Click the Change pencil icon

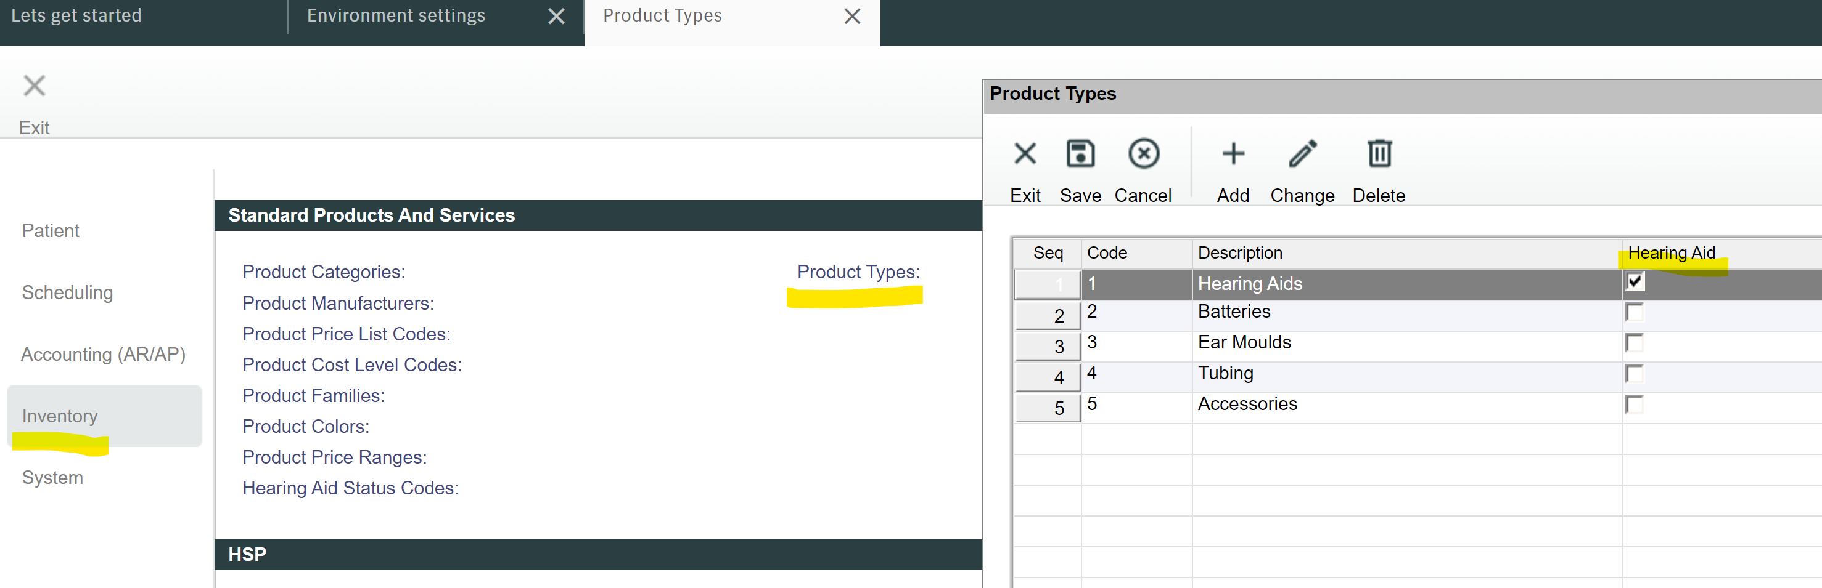coord(1302,153)
